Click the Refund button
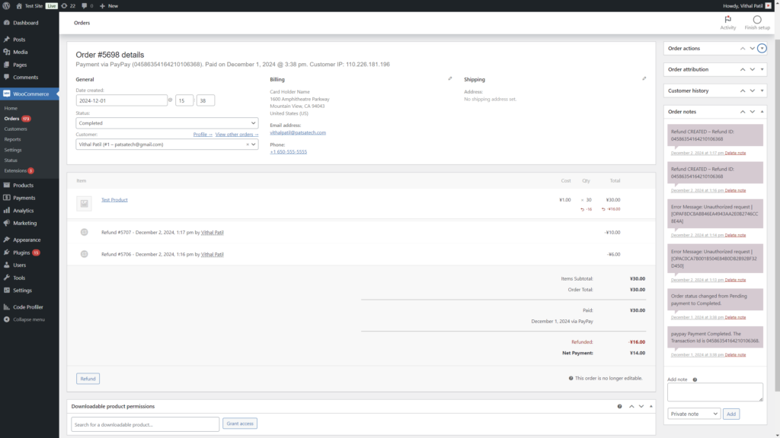The height and width of the screenshot is (438, 780). (88, 379)
